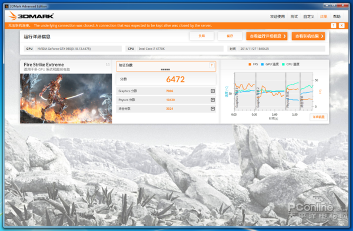Open the 欢迎使用 menu tab
Viewport: 353px width, 231px height.
277,16
